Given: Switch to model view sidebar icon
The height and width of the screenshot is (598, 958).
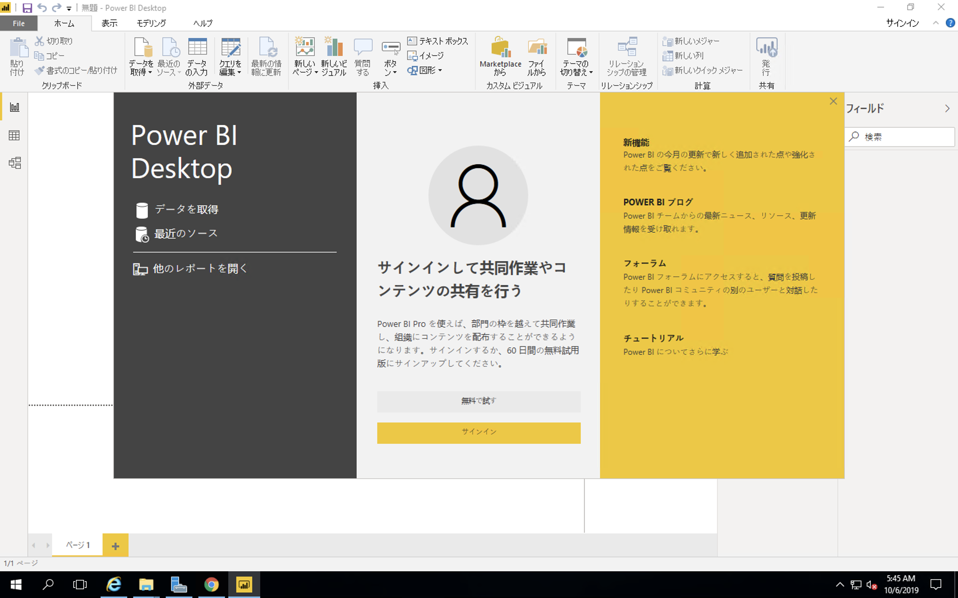Looking at the screenshot, I should [15, 163].
